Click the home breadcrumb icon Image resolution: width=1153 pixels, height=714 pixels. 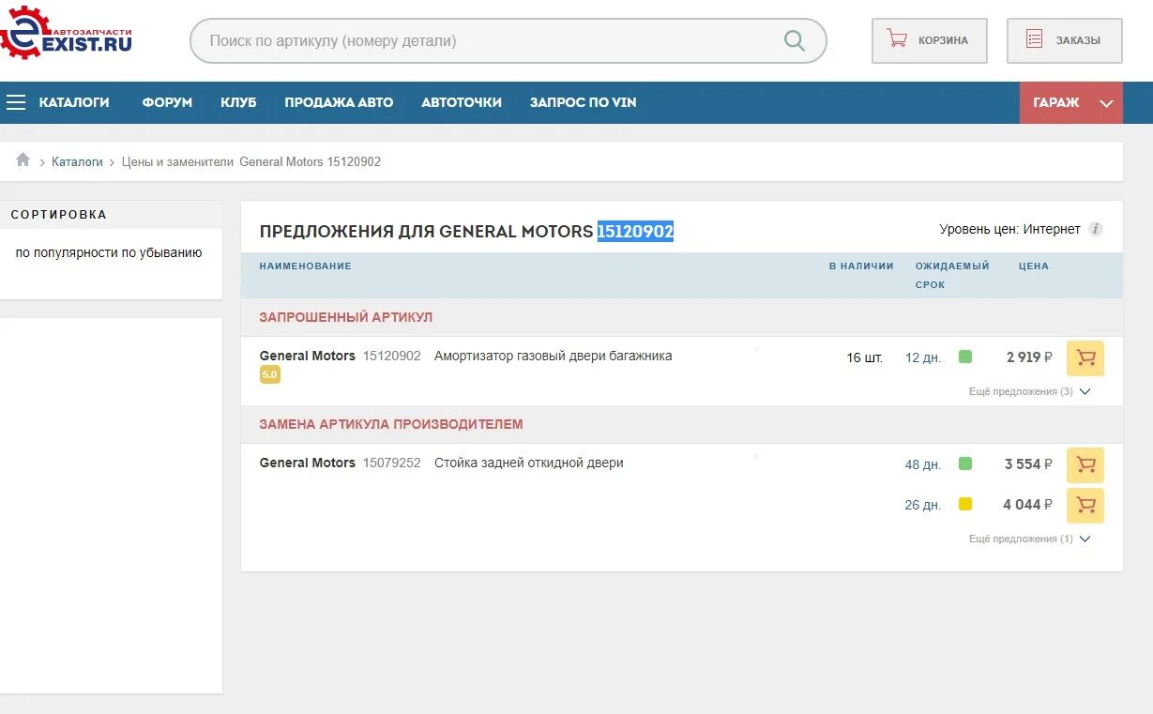[23, 160]
